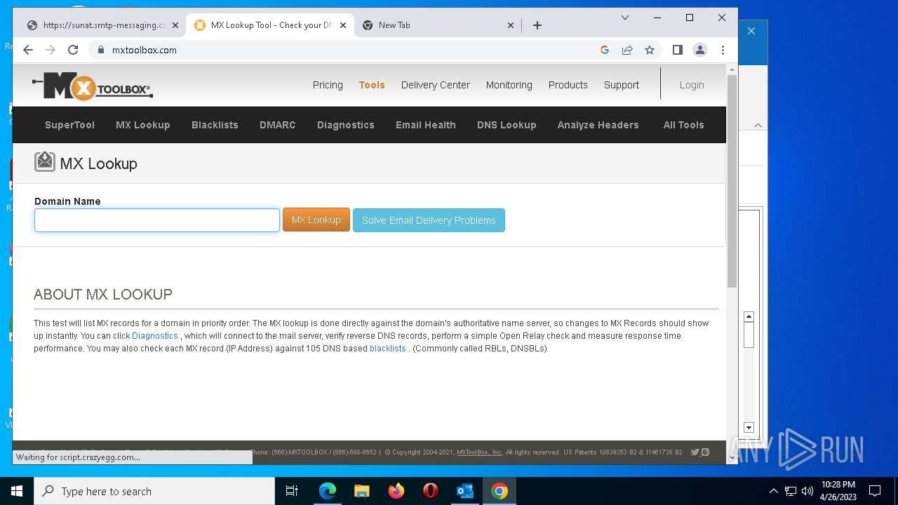Open Delivery Center menu item

point(436,85)
